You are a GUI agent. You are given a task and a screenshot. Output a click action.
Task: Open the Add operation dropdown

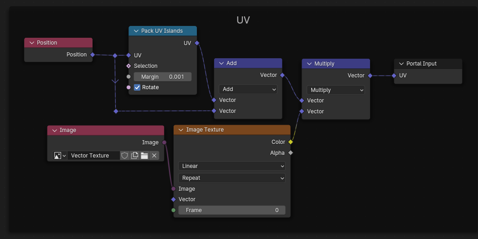[248, 89]
